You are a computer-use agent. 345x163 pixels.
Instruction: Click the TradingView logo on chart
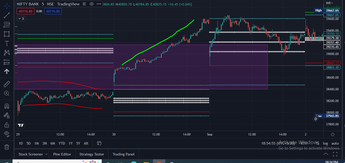[21, 125]
